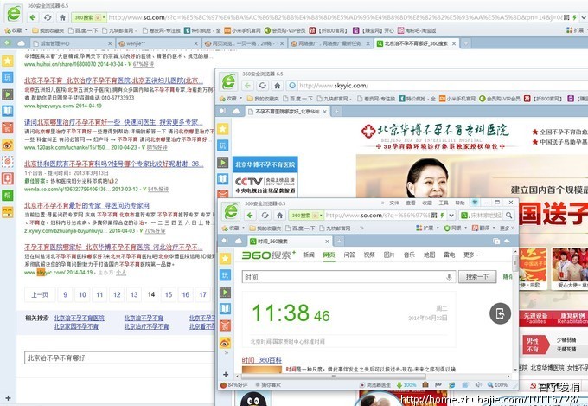588x406 pixels.
Task: Open home page in the front time-search window
Action: pos(279,216)
